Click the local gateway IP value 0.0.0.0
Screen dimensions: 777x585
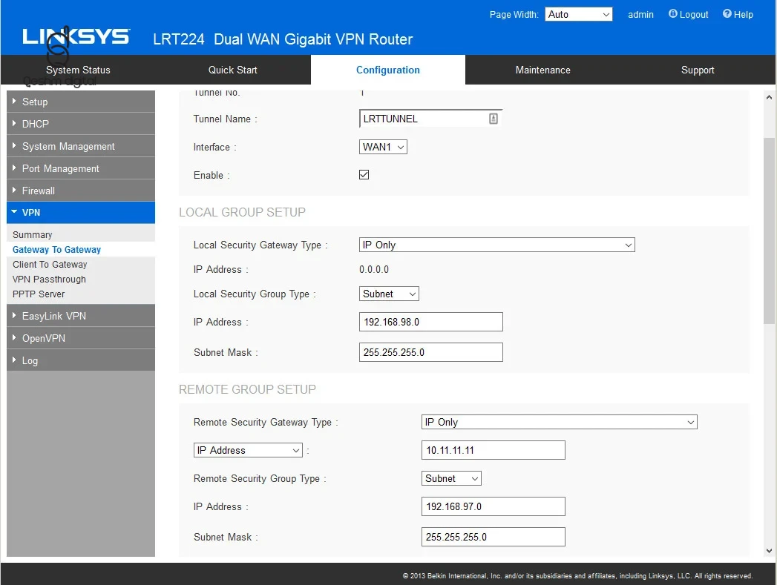pos(374,270)
